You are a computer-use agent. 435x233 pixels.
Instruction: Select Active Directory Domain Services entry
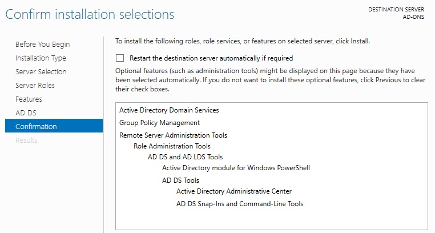[x=169, y=110]
